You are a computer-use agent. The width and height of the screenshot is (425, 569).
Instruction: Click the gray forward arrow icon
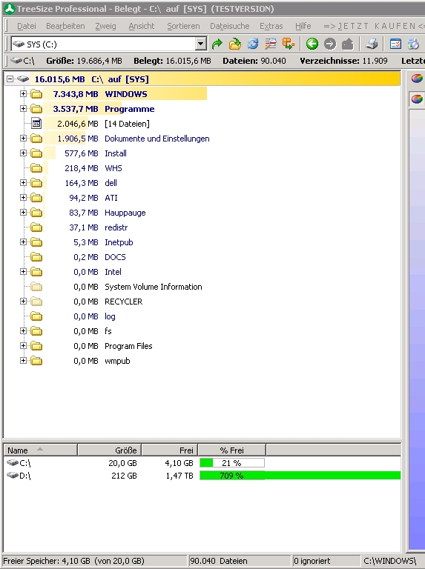330,44
